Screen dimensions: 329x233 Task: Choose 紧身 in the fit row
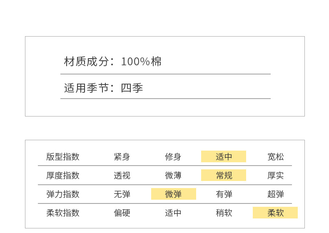pos(122,157)
